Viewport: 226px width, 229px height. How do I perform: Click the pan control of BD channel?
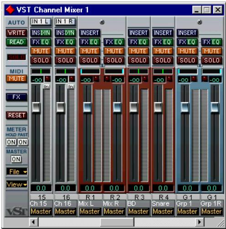pyautogui.click(x=138, y=71)
